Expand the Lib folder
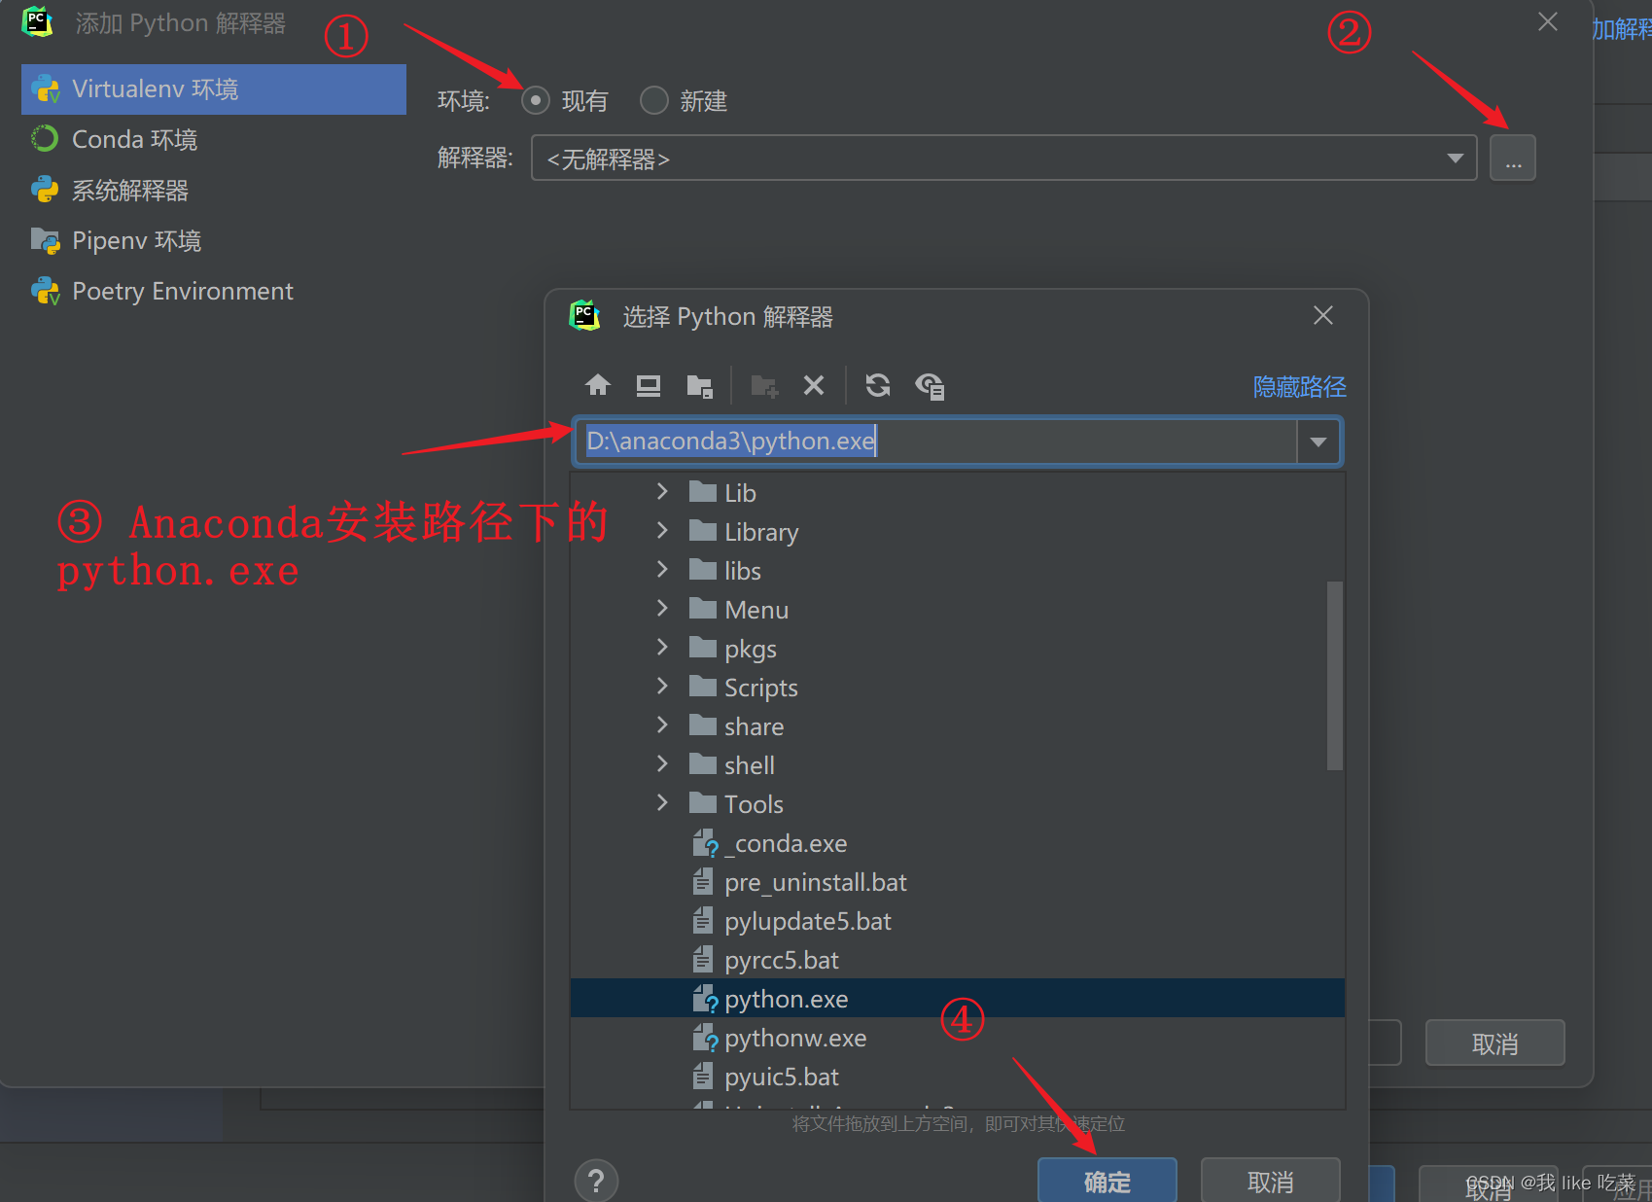This screenshot has height=1202, width=1652. click(x=662, y=491)
